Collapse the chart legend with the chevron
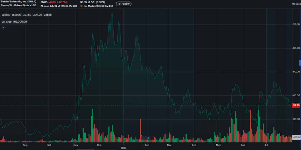The width and height of the screenshot is (301, 150). pyautogui.click(x=3, y=28)
